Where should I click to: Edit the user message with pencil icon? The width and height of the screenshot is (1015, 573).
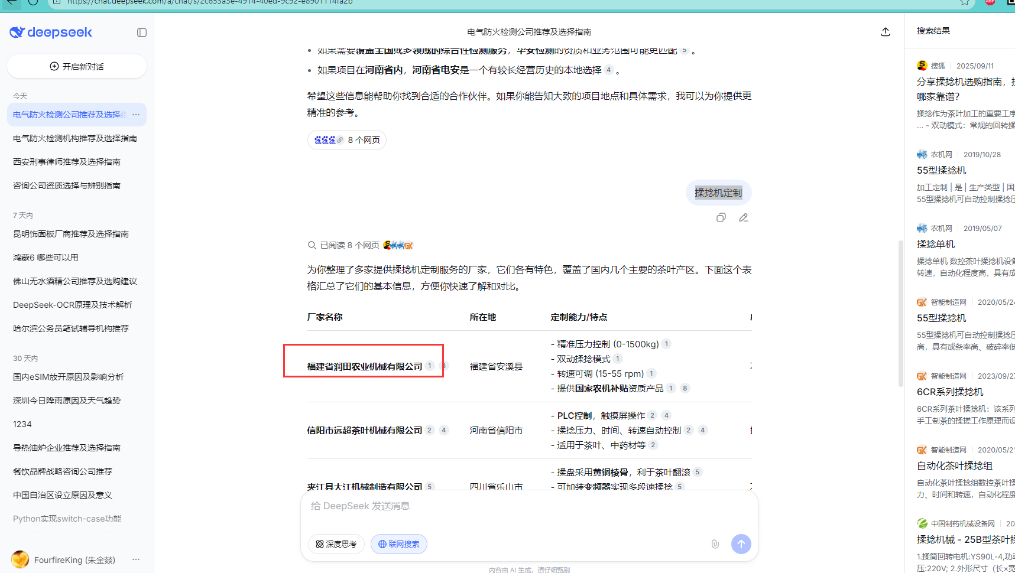click(743, 218)
